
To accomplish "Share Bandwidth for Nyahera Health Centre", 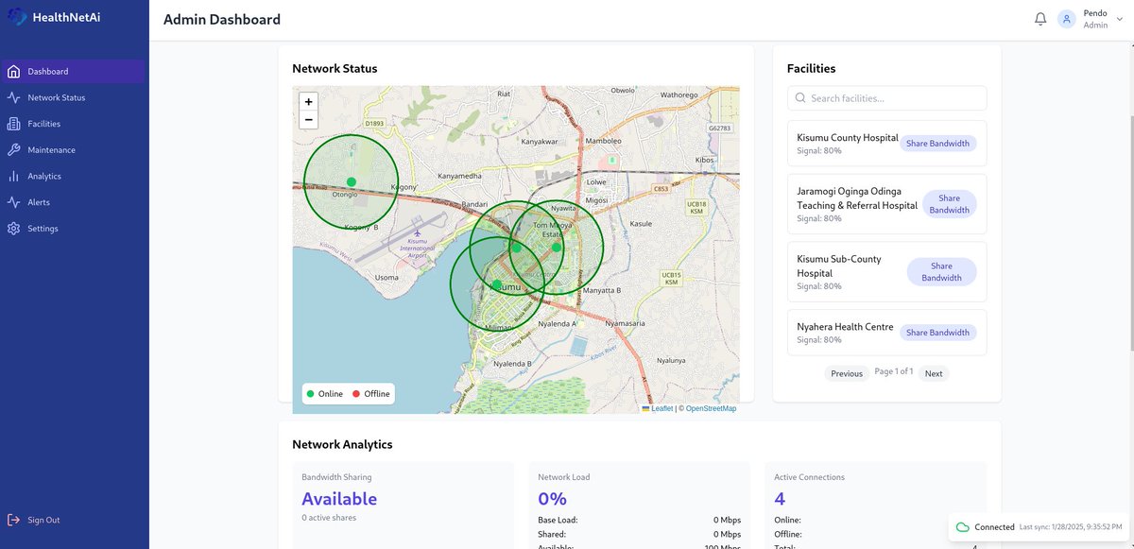I will [937, 333].
